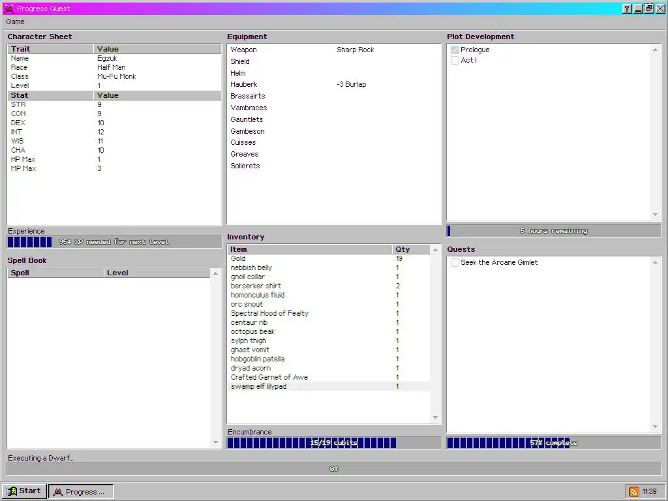The width and height of the screenshot is (668, 501).
Task: Click the Name trait row Egzuk
Action: click(114, 58)
